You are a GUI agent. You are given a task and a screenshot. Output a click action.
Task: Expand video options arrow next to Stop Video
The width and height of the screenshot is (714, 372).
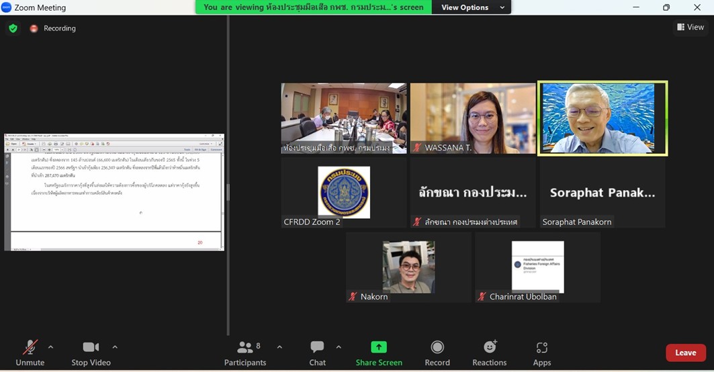click(115, 347)
